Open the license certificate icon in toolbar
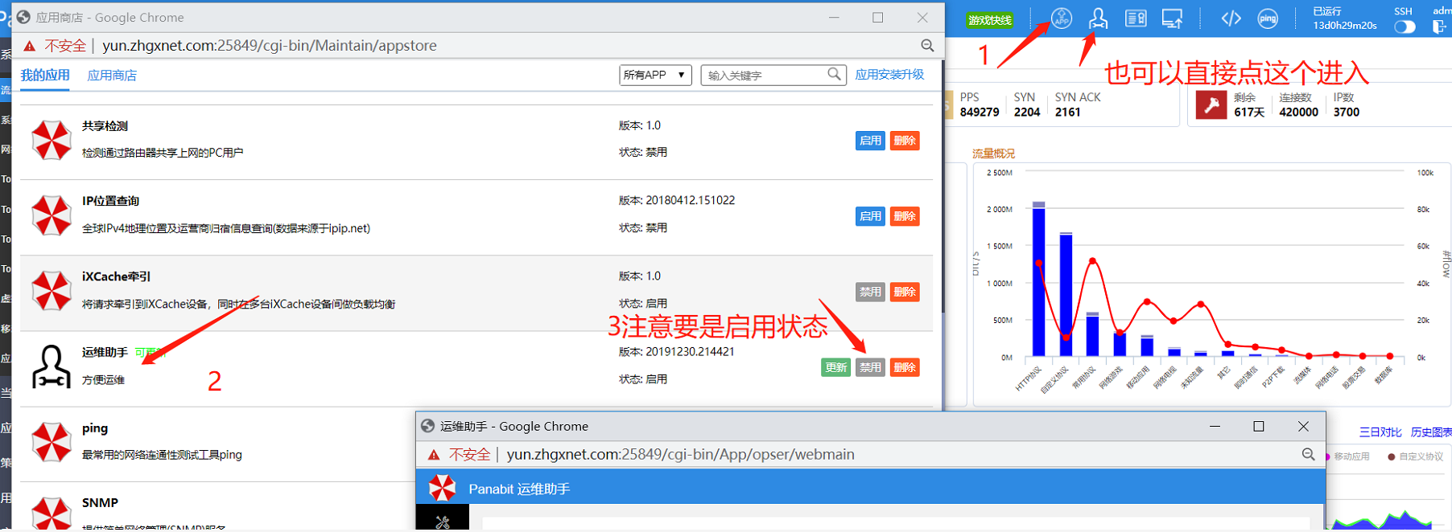This screenshot has height=532, width=1452. click(1136, 18)
